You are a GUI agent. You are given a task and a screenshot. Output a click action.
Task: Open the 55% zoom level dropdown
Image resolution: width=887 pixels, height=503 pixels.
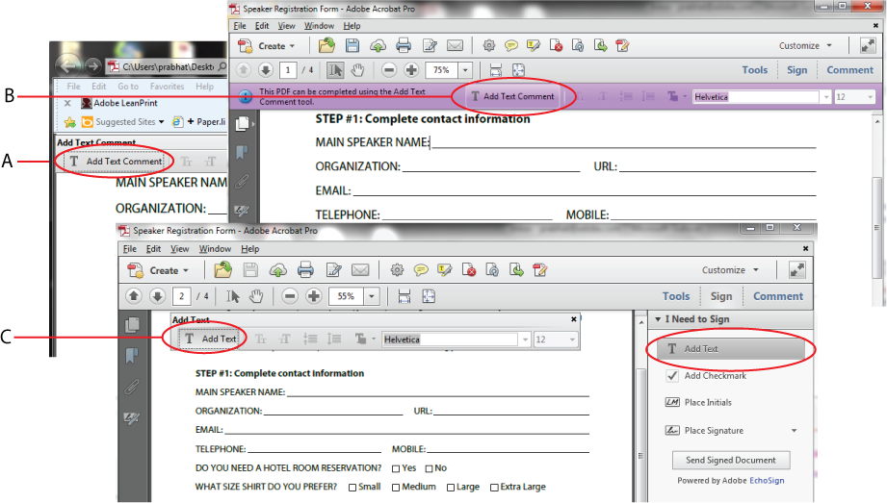pos(372,296)
